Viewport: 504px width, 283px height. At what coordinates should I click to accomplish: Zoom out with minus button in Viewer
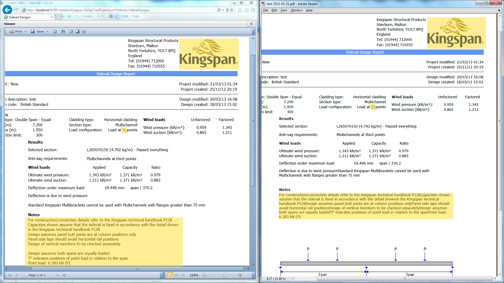coord(204,275)
